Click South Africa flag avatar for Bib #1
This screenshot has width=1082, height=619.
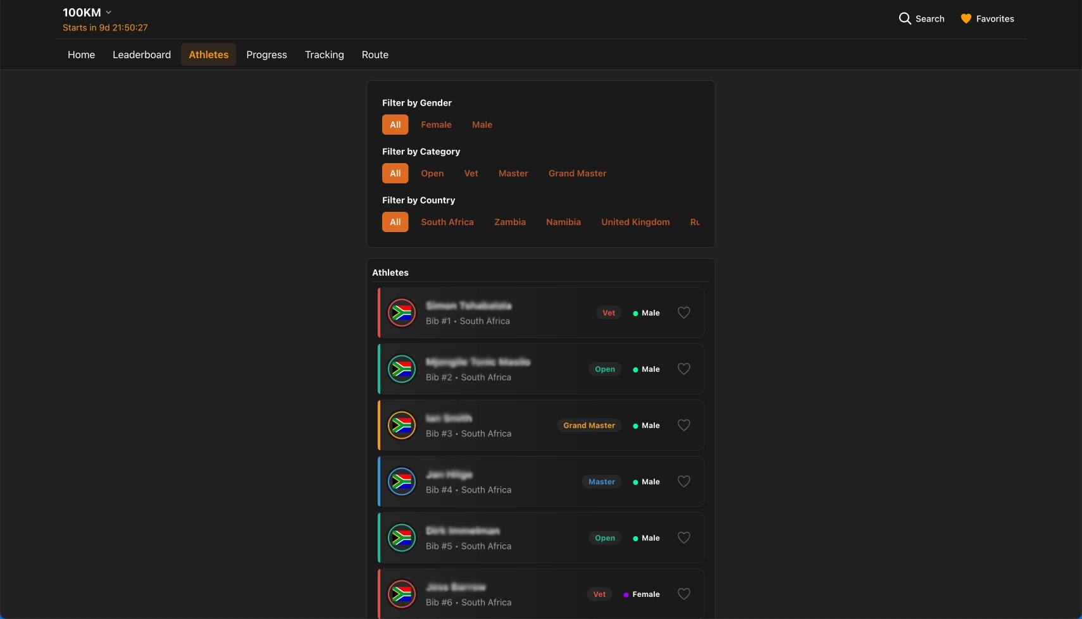pyautogui.click(x=402, y=312)
